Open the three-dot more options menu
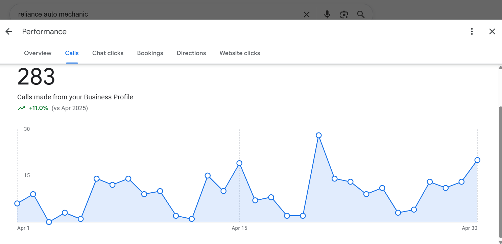The width and height of the screenshot is (502, 244). 472,31
